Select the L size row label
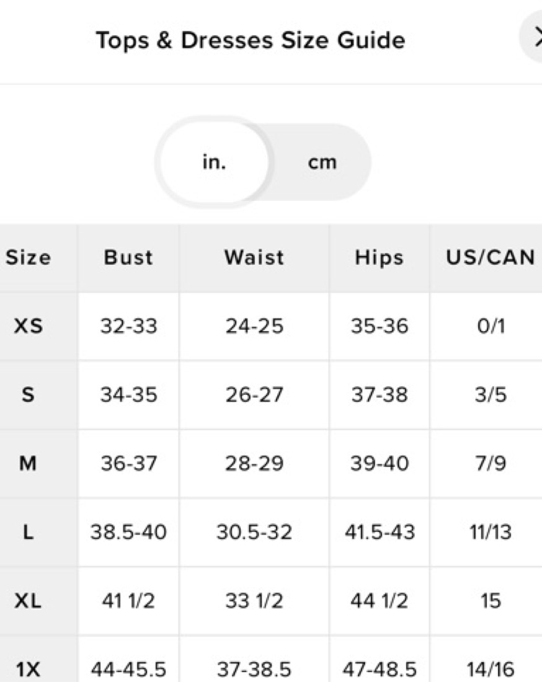The width and height of the screenshot is (542, 682). tap(29, 532)
